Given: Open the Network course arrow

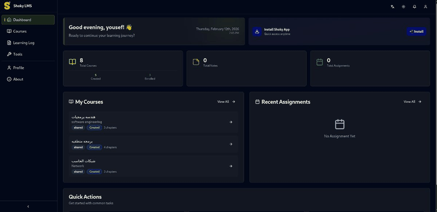Looking at the screenshot, I should tap(231, 166).
